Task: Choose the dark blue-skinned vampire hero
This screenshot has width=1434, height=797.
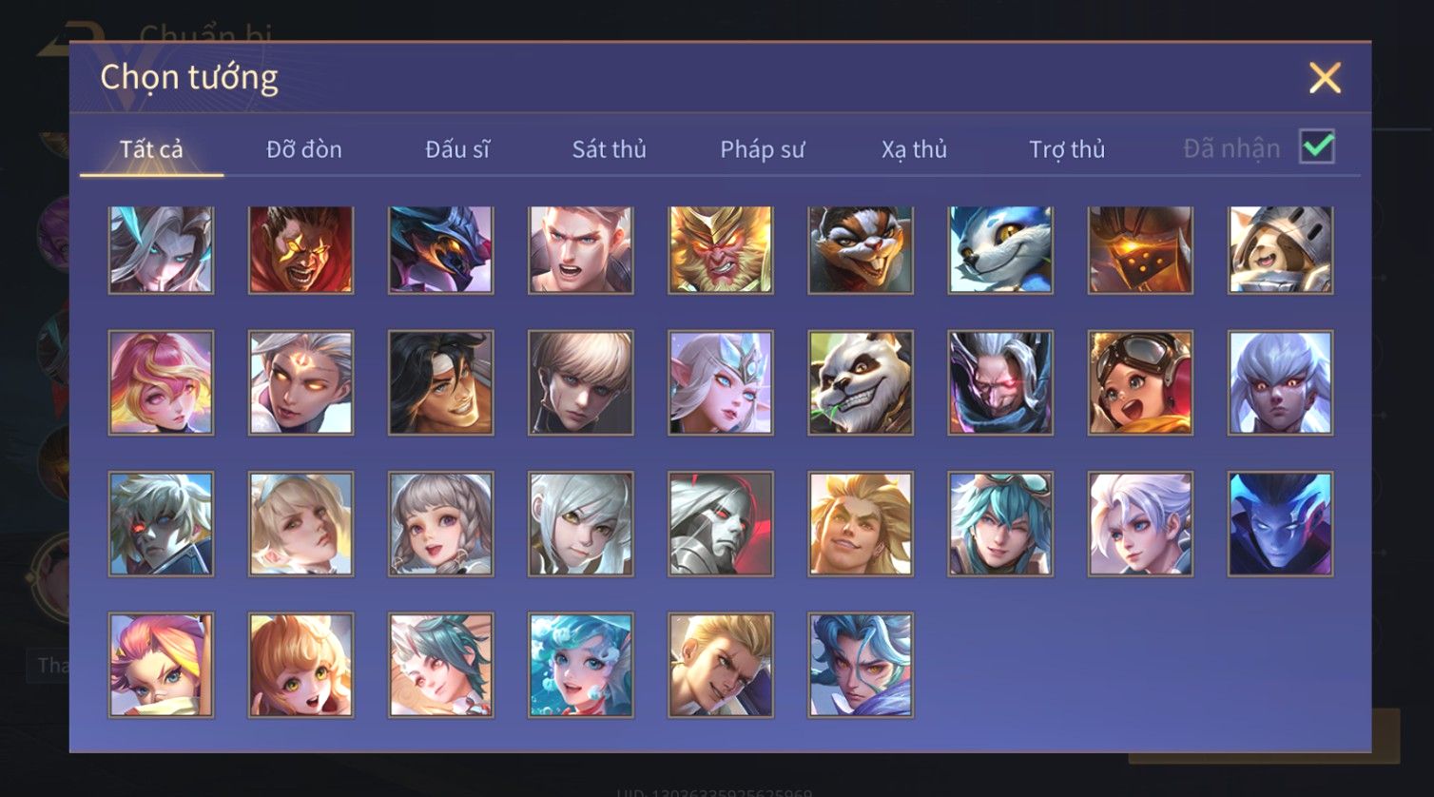Action: tap(1280, 524)
